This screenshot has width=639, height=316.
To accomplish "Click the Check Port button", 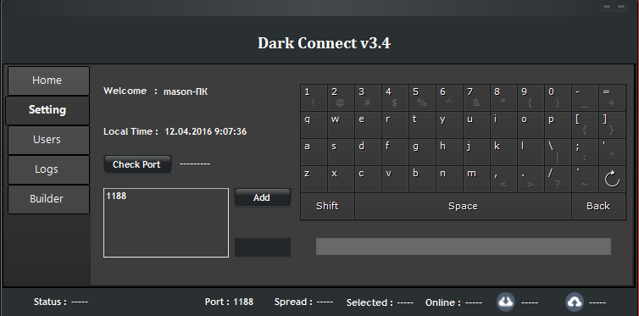I will click(x=137, y=164).
